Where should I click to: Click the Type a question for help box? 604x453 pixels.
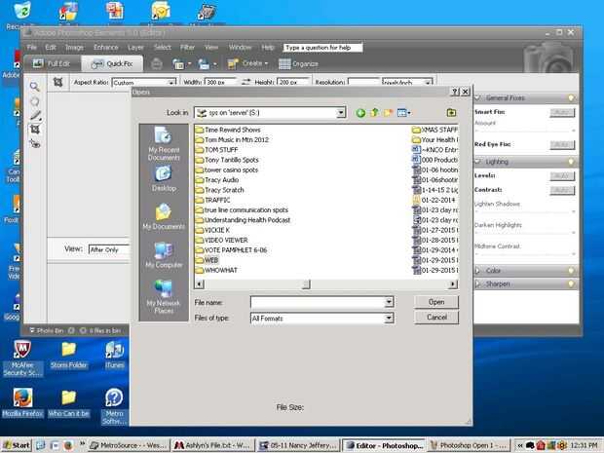[322, 48]
